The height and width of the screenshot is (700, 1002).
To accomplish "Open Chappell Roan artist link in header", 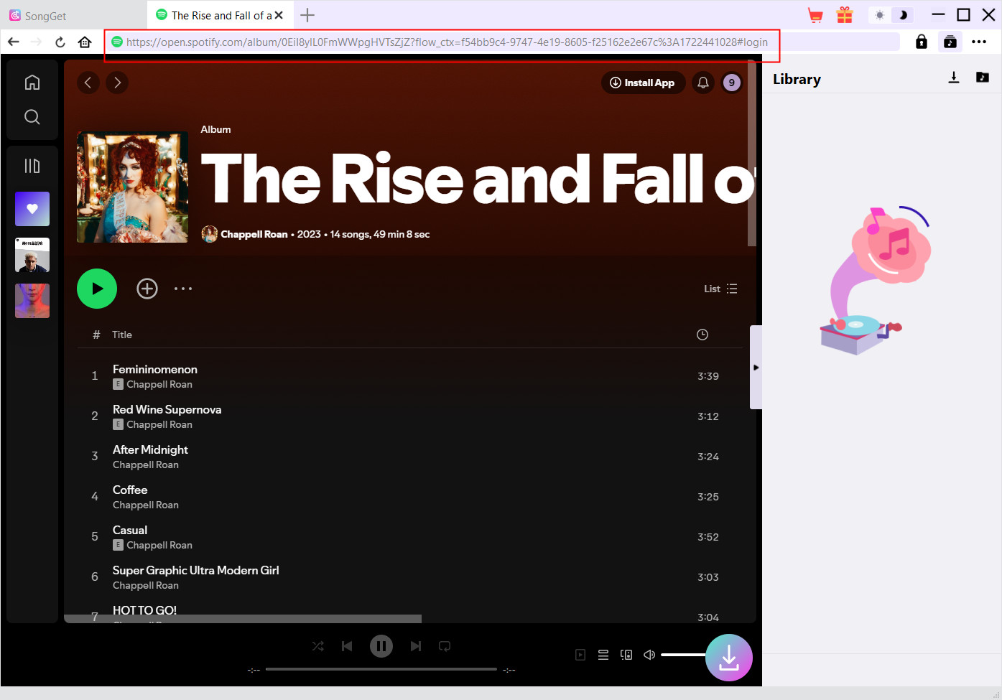I will (254, 234).
